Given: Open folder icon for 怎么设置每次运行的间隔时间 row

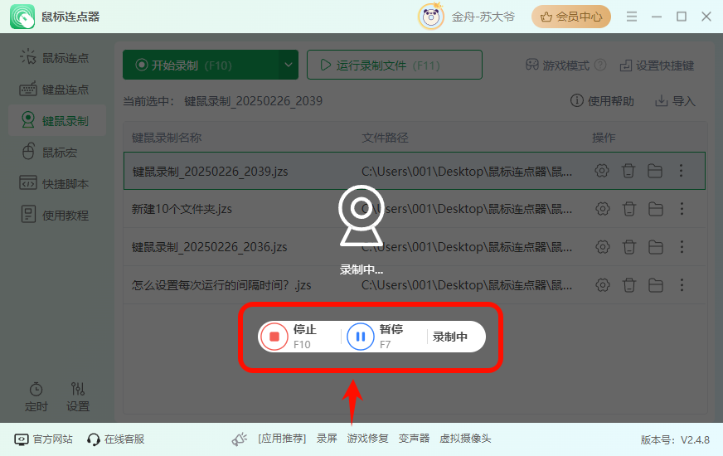Looking at the screenshot, I should coord(656,285).
